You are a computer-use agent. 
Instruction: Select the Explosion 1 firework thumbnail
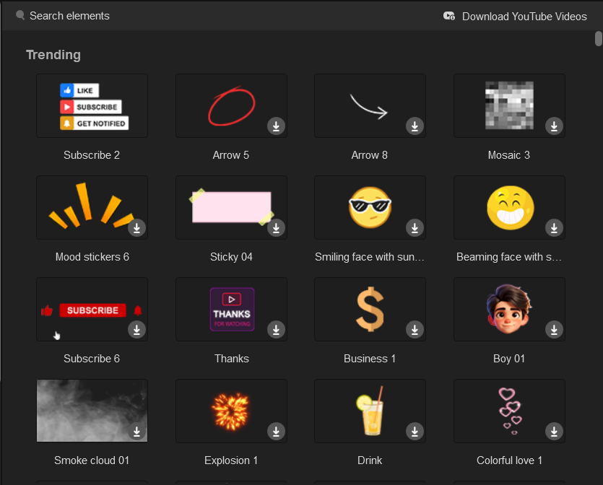(x=231, y=411)
